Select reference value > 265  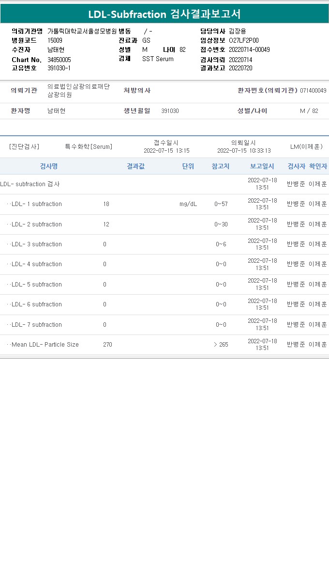point(221,344)
